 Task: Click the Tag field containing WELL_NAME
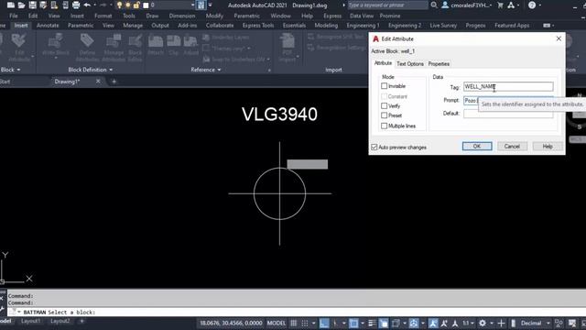coord(508,86)
